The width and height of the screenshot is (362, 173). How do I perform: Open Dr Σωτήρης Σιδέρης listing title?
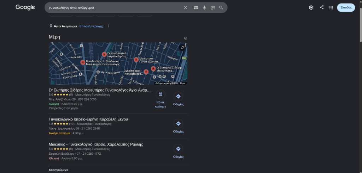point(99,90)
